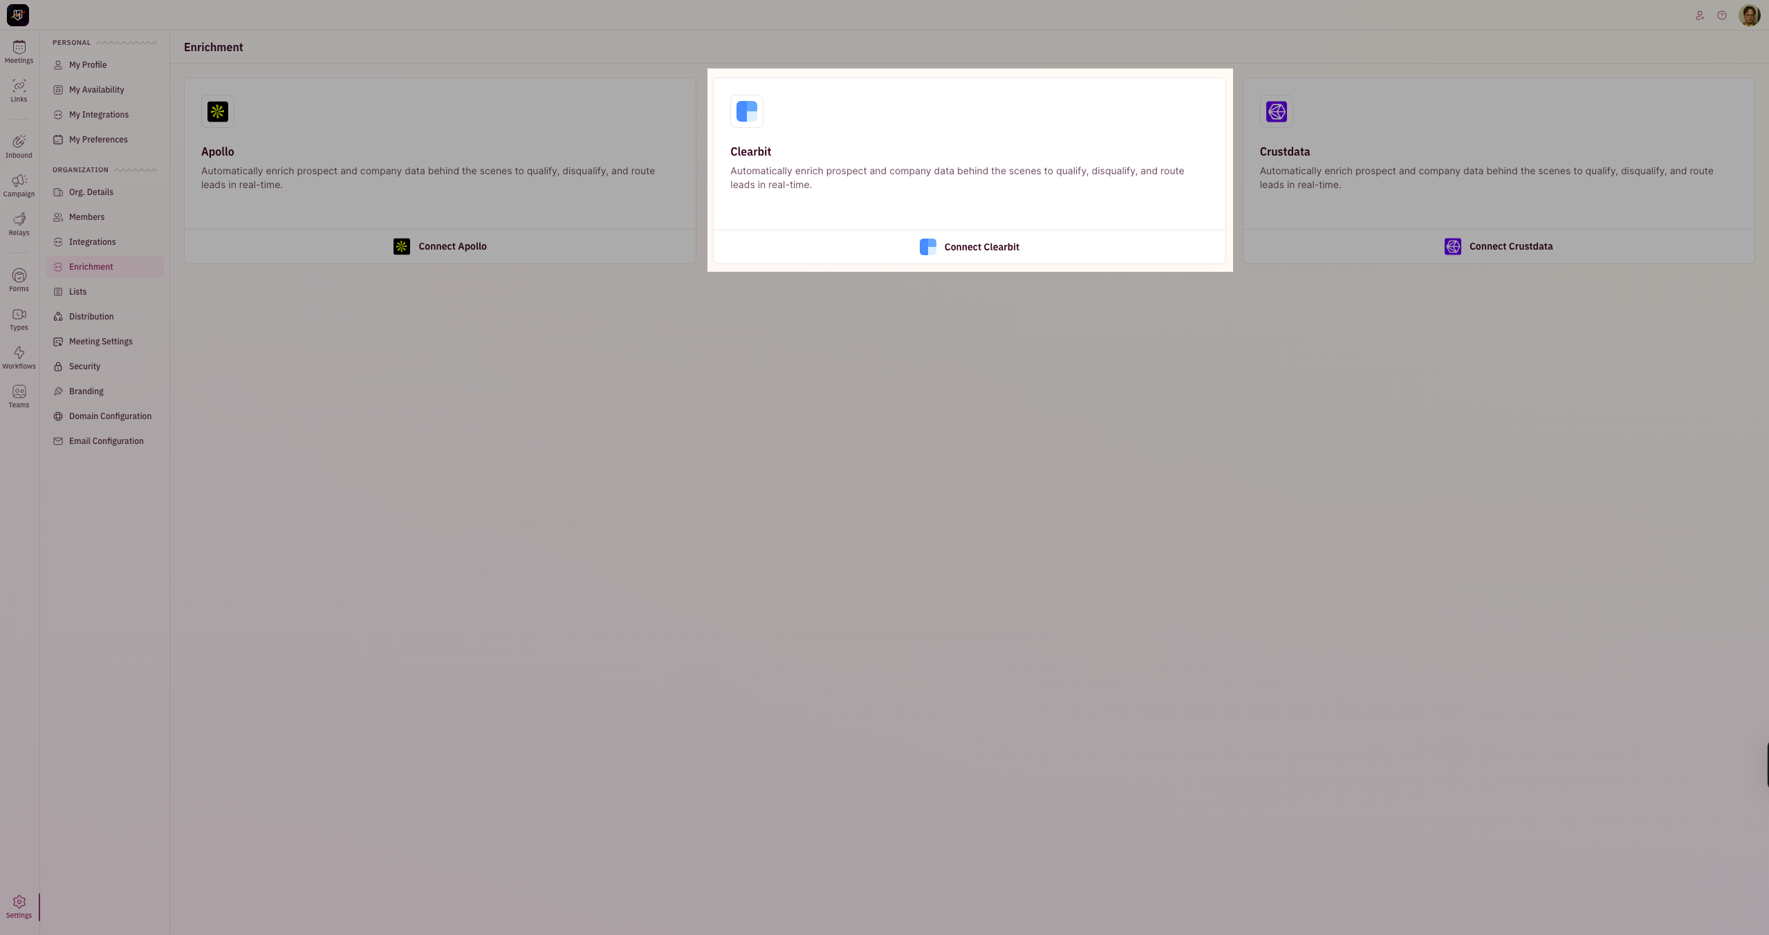The height and width of the screenshot is (935, 1769).
Task: Click the Connect Clearbit button
Action: click(969, 247)
